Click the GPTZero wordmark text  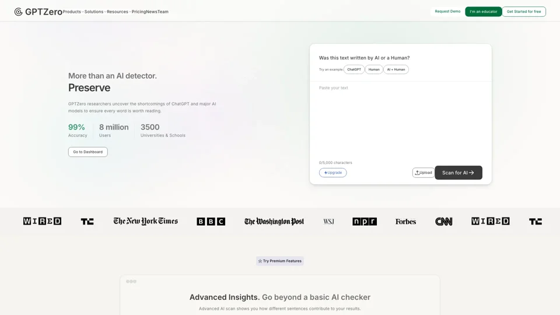(44, 12)
